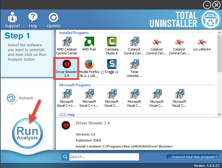Image resolution: width=222 pixels, height=168 pixels.
Task: Click the Publisher: IObit text
Action: (x=88, y=140)
